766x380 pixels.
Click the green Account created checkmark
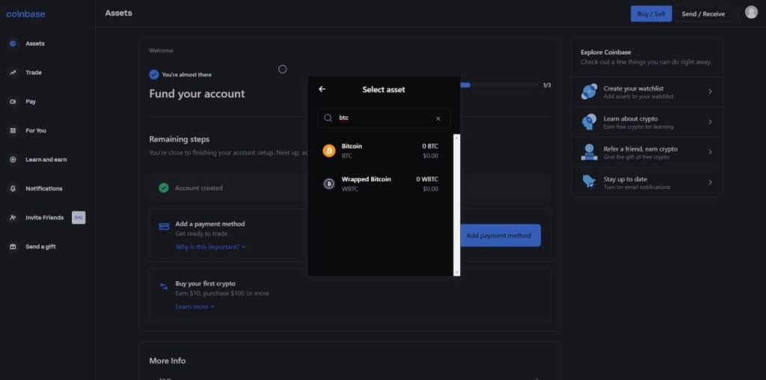pos(164,188)
